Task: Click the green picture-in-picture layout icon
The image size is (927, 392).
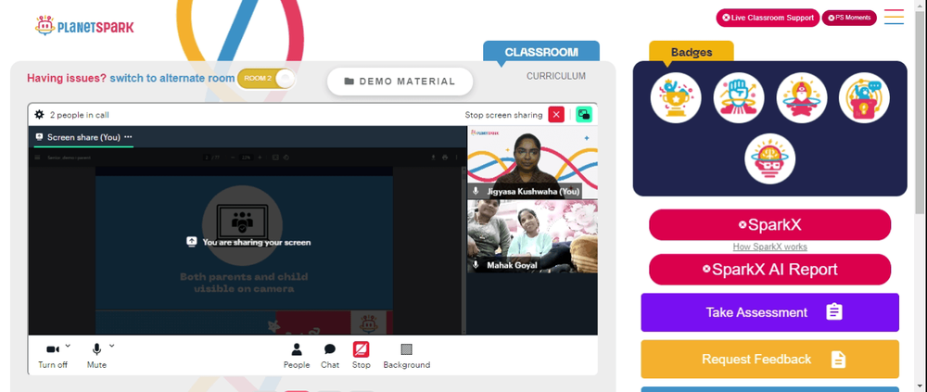Action: (x=584, y=115)
